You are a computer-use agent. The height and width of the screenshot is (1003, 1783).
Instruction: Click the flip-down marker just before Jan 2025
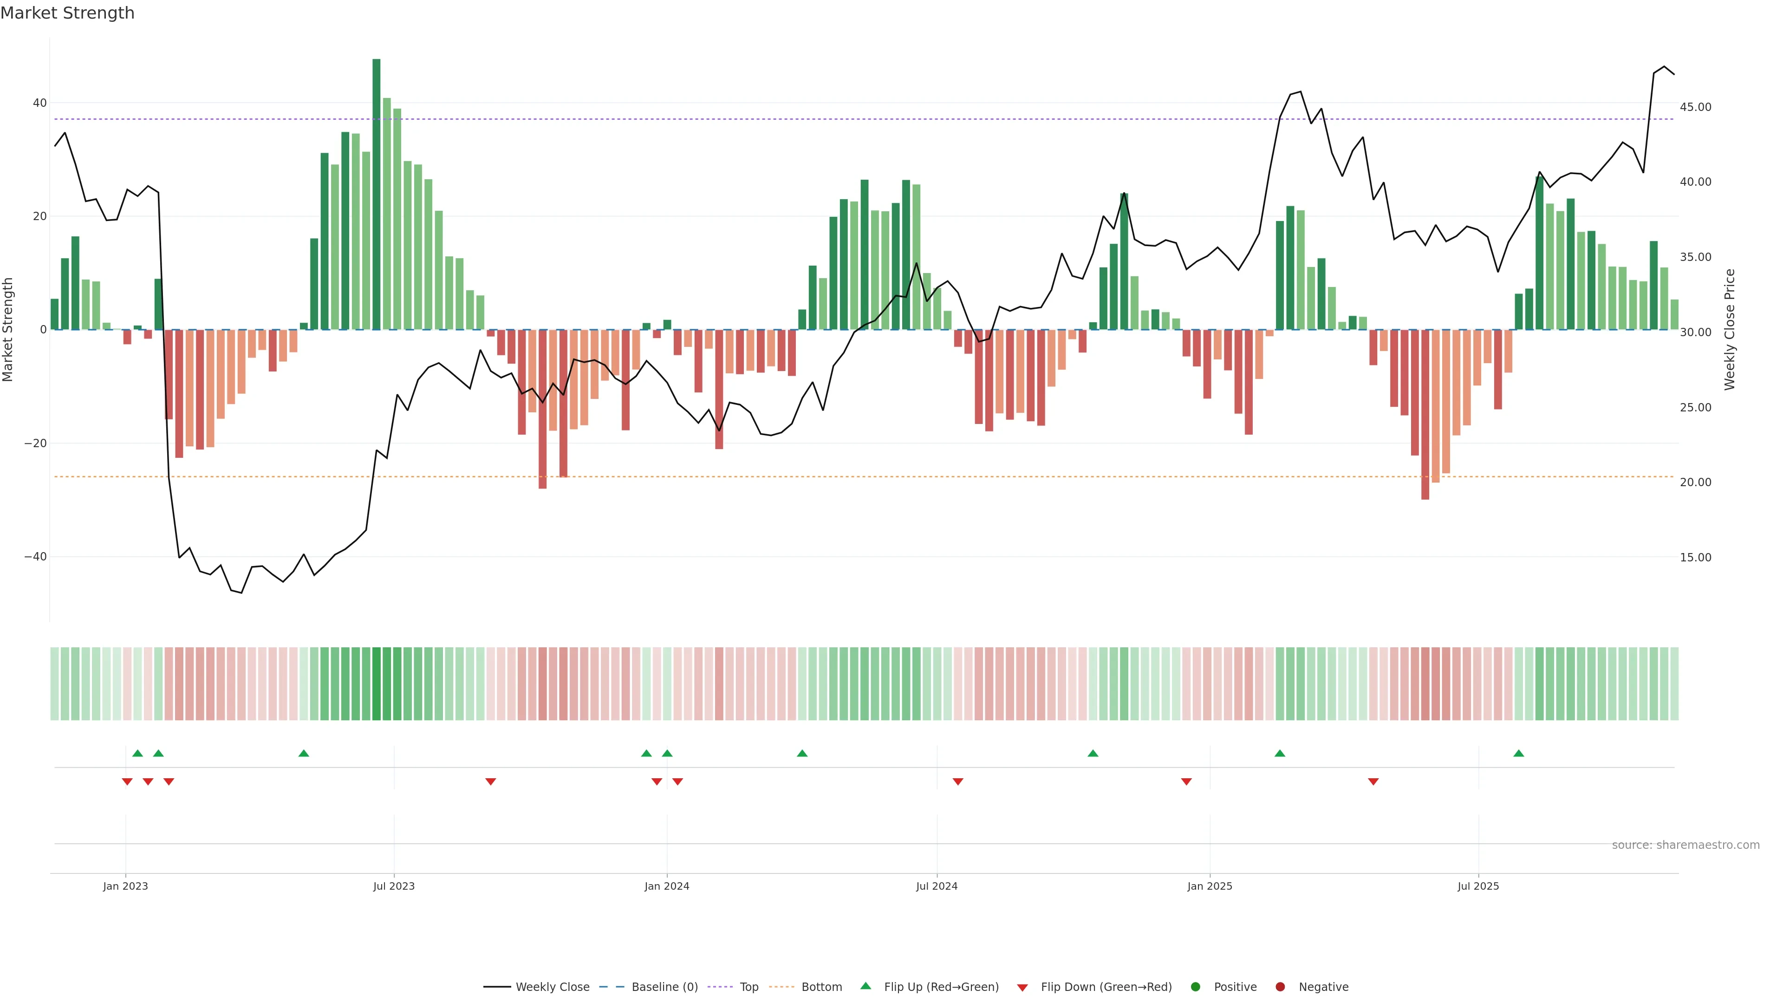1186,782
